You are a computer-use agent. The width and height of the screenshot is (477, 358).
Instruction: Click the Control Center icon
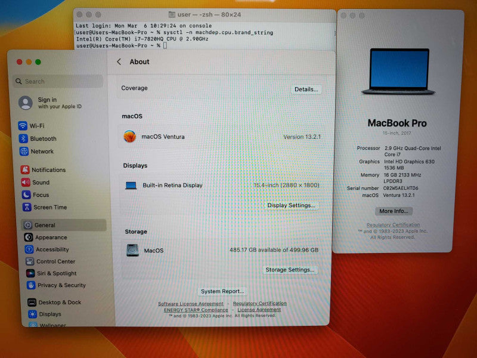29,261
